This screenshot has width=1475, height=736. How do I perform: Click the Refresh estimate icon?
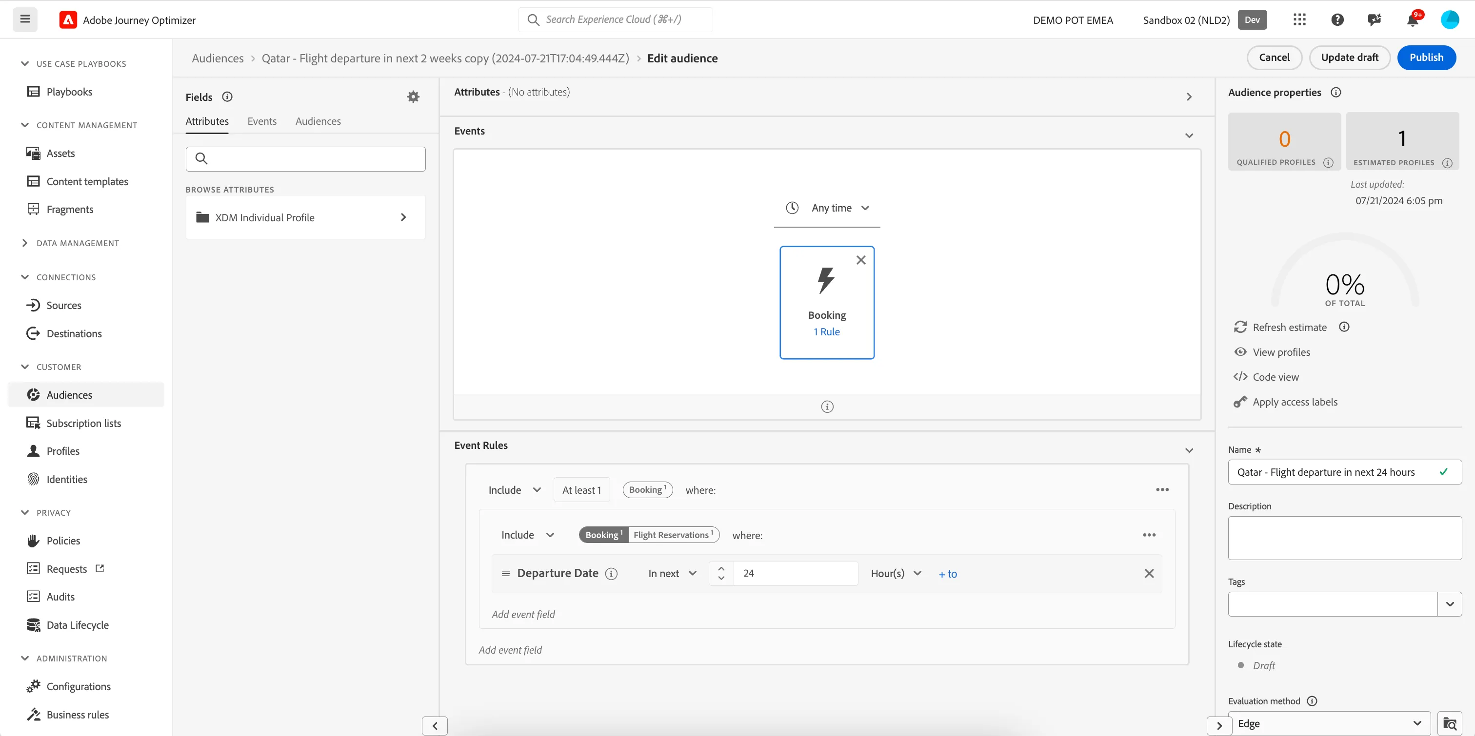pyautogui.click(x=1240, y=327)
